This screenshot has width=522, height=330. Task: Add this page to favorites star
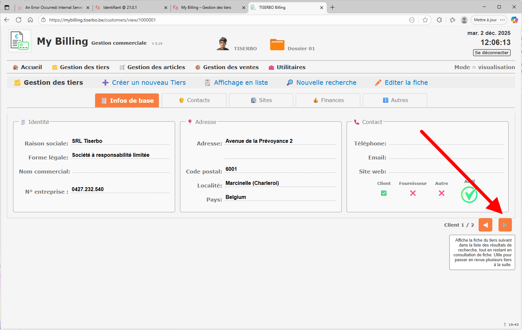coord(425,20)
